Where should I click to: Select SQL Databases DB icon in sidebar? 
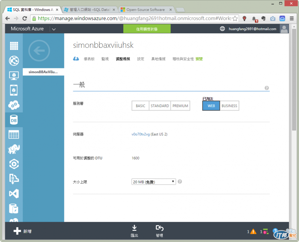(x=14, y=120)
